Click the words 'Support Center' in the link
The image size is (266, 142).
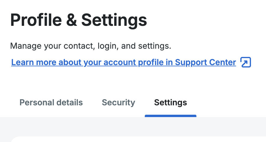(206, 62)
